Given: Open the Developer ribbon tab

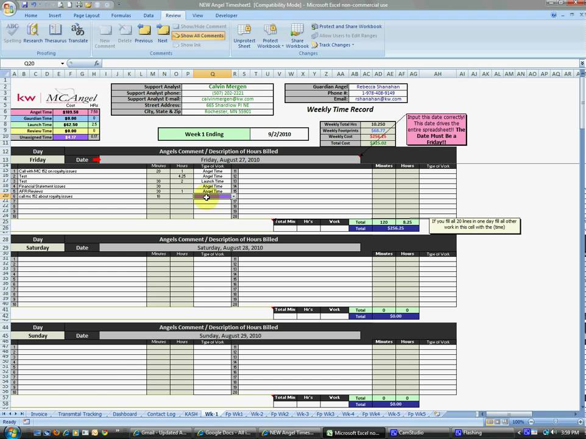Looking at the screenshot, I should (226, 16).
